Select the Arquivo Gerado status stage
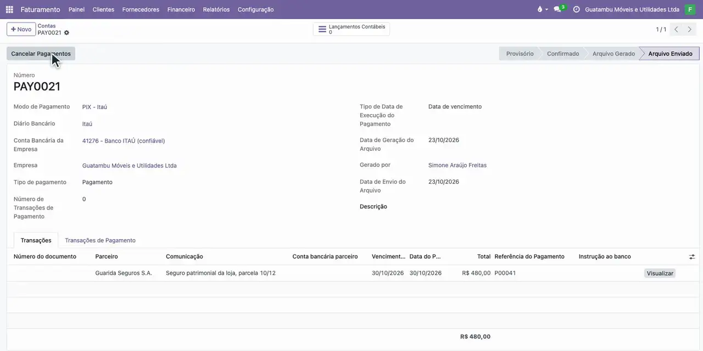The height and width of the screenshot is (351, 703). coord(613,54)
